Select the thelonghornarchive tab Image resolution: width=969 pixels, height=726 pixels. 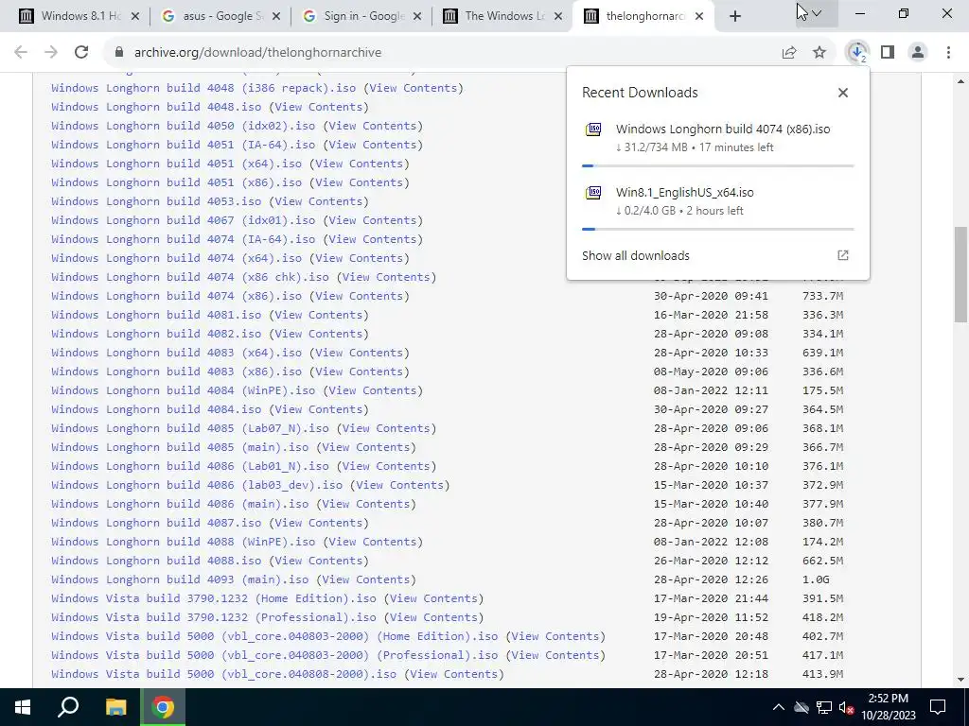(x=643, y=16)
